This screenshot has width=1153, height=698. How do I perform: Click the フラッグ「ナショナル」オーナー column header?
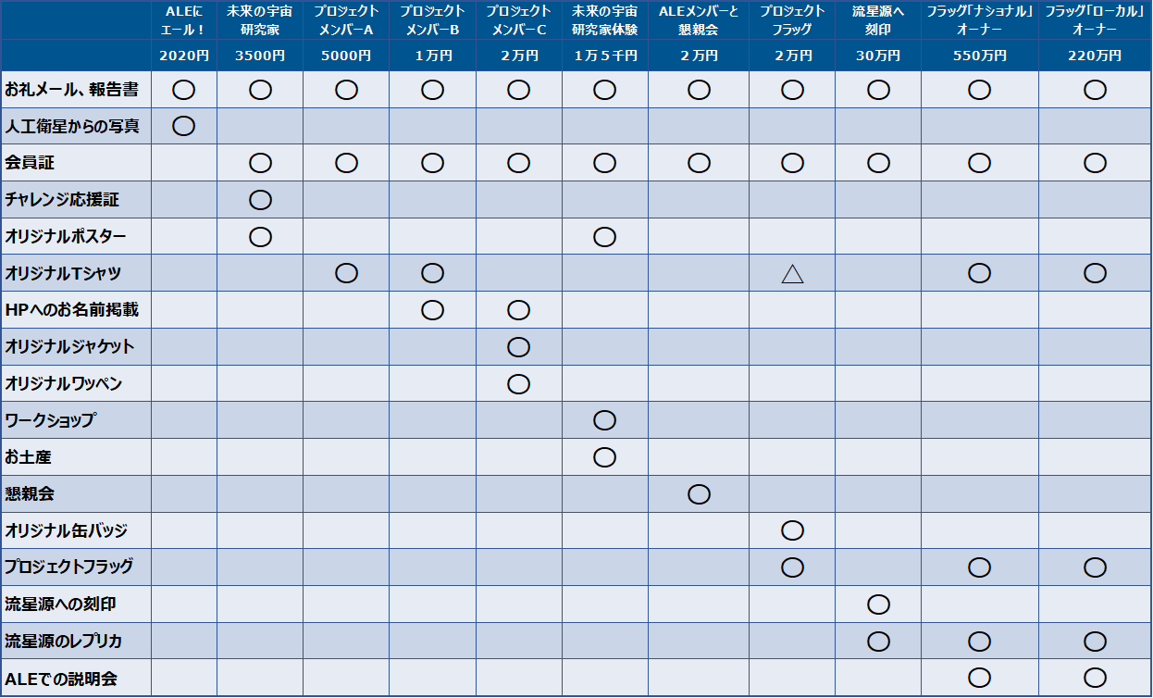click(x=979, y=20)
